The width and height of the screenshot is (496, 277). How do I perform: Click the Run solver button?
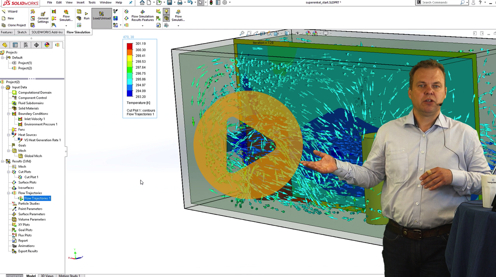(86, 15)
